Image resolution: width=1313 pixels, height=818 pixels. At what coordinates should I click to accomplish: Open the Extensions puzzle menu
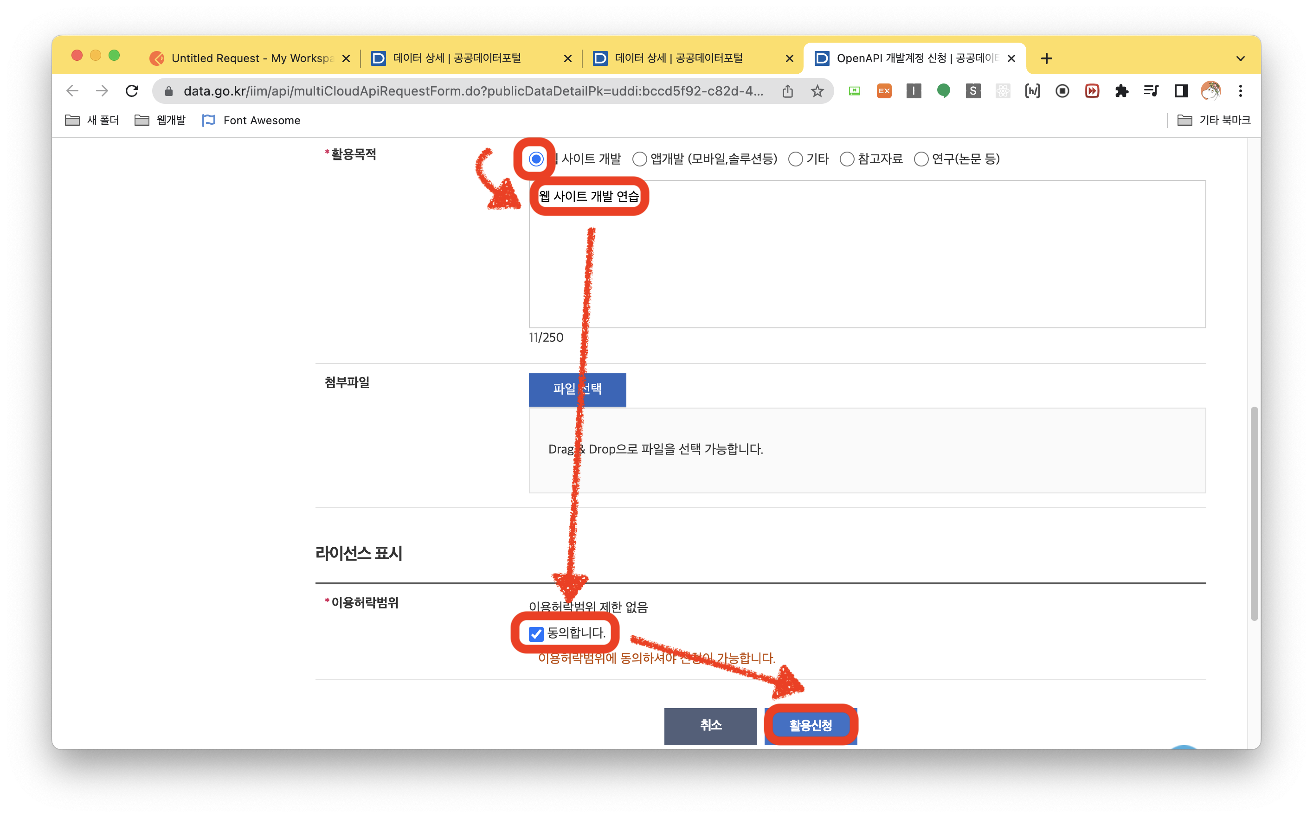(1121, 91)
